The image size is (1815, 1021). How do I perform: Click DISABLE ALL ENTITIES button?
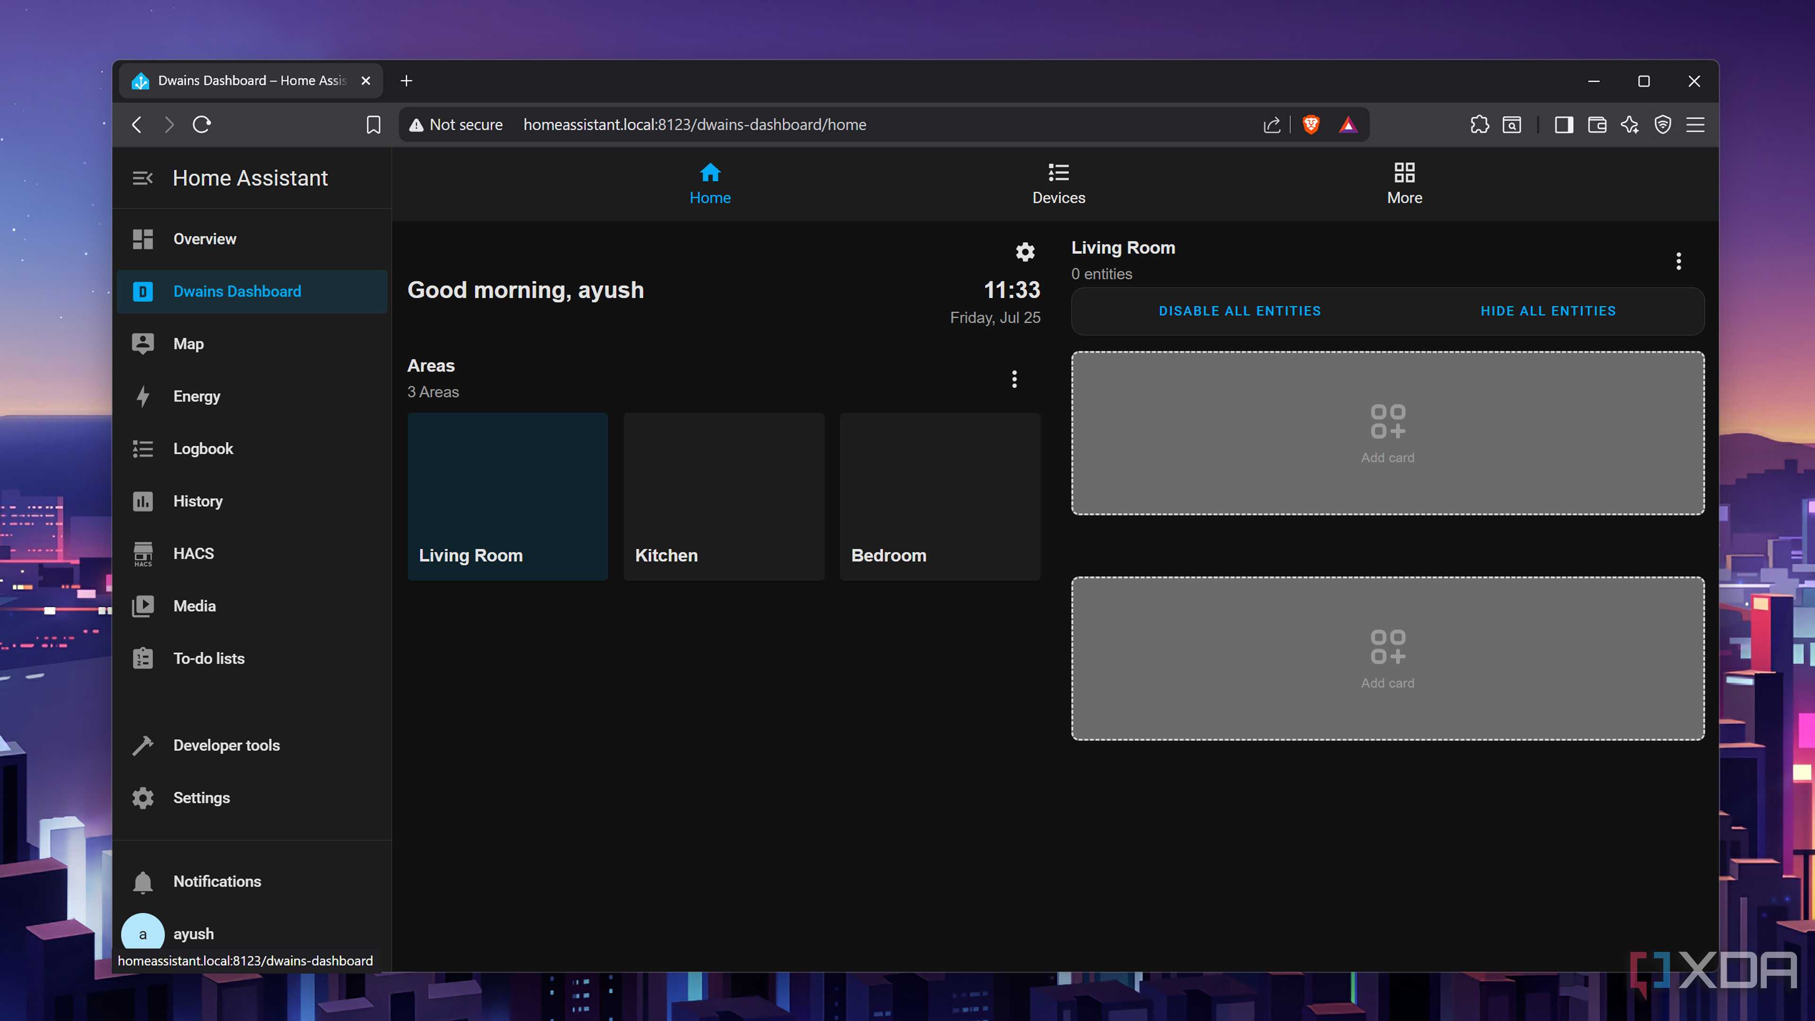point(1240,311)
